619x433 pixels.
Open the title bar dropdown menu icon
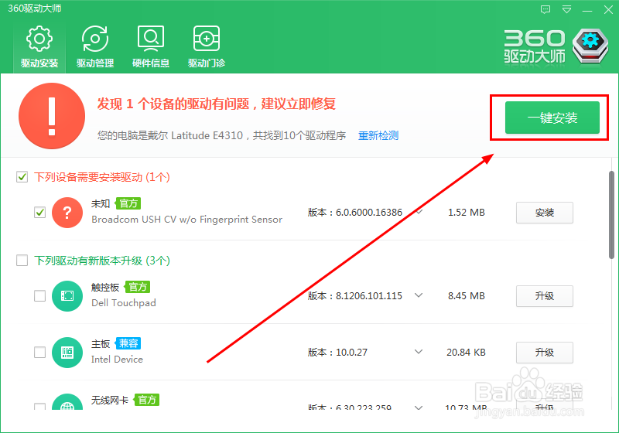[566, 9]
